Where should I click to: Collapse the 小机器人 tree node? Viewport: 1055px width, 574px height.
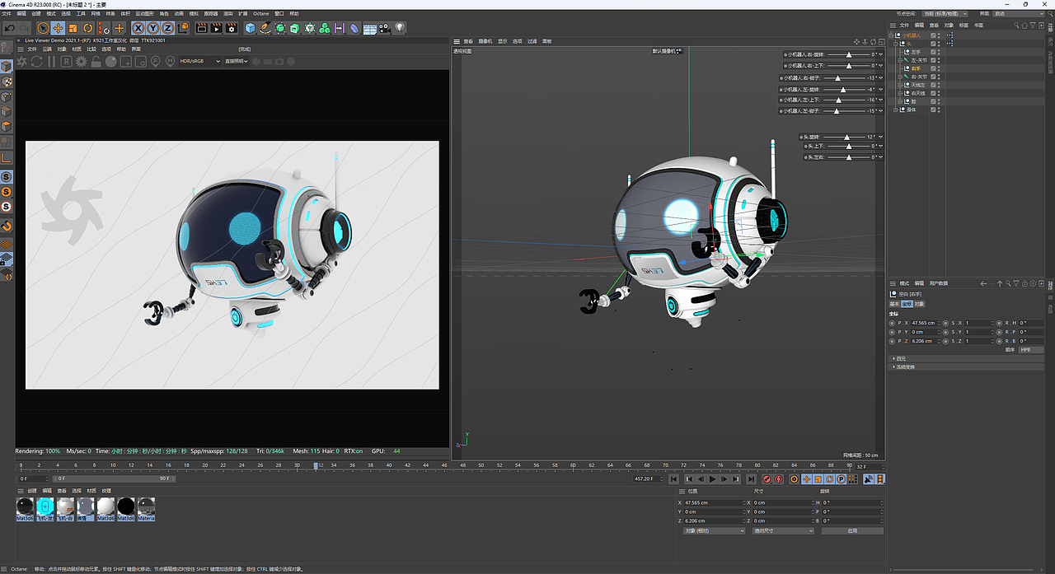pyautogui.click(x=891, y=35)
